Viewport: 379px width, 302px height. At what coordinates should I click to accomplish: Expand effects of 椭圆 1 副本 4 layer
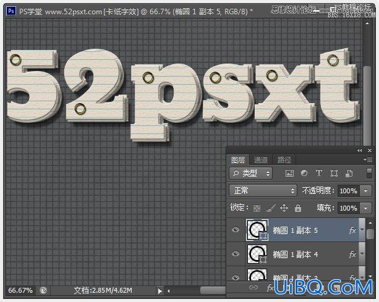pos(362,254)
